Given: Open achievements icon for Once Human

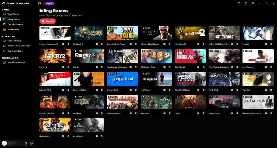Looking at the screenshot, I should click(237, 113).
